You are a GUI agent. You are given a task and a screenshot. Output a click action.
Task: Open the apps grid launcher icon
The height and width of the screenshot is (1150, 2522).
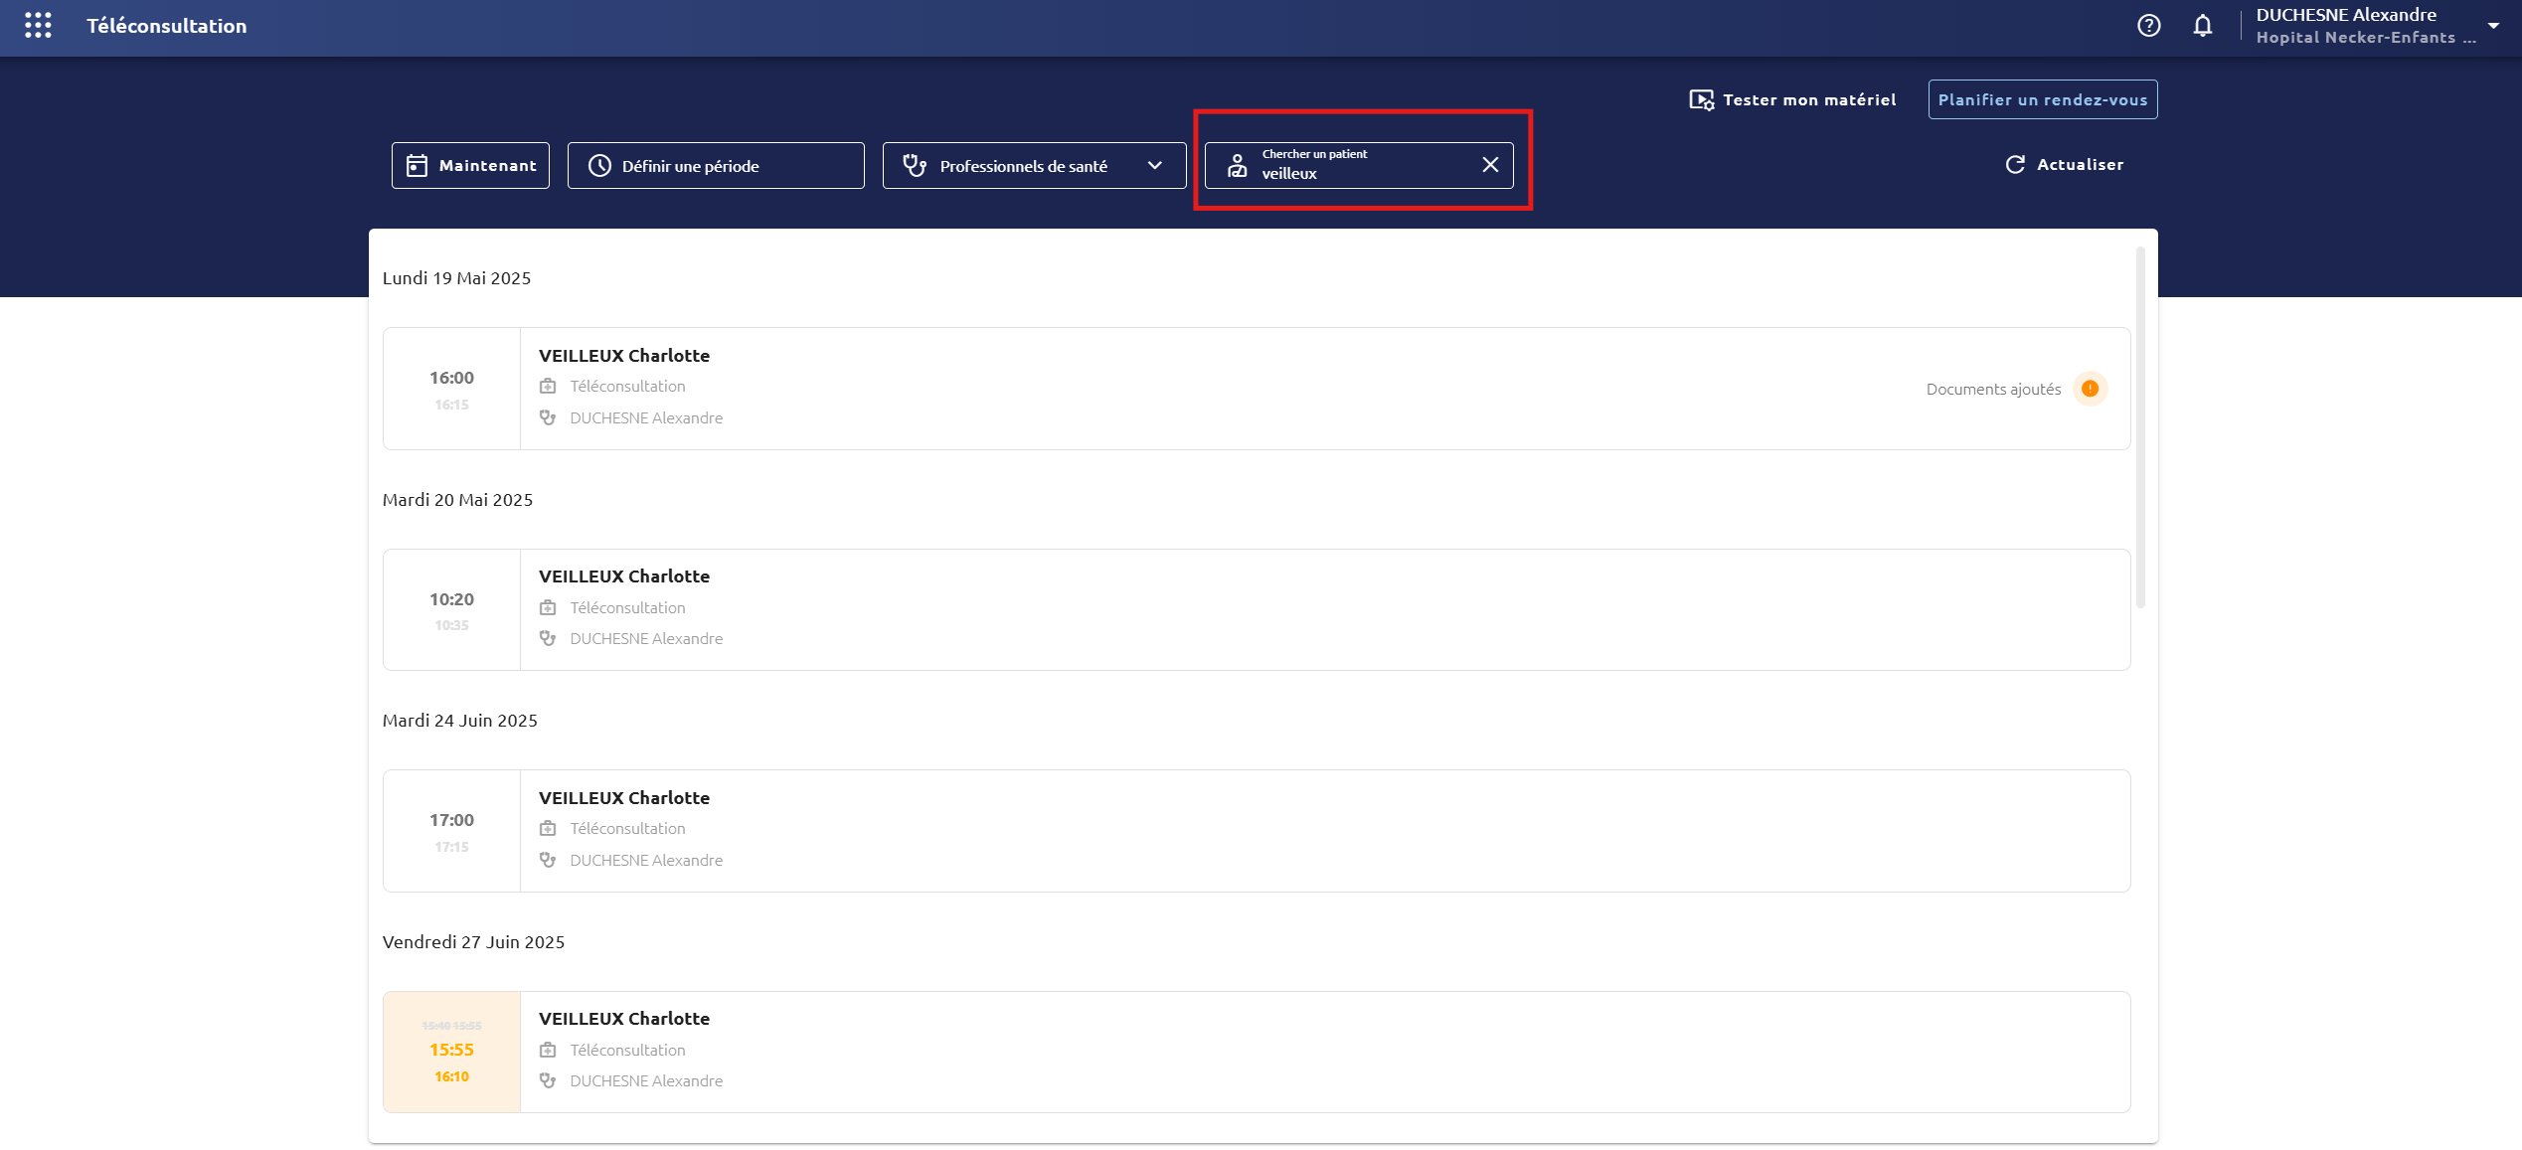38,26
